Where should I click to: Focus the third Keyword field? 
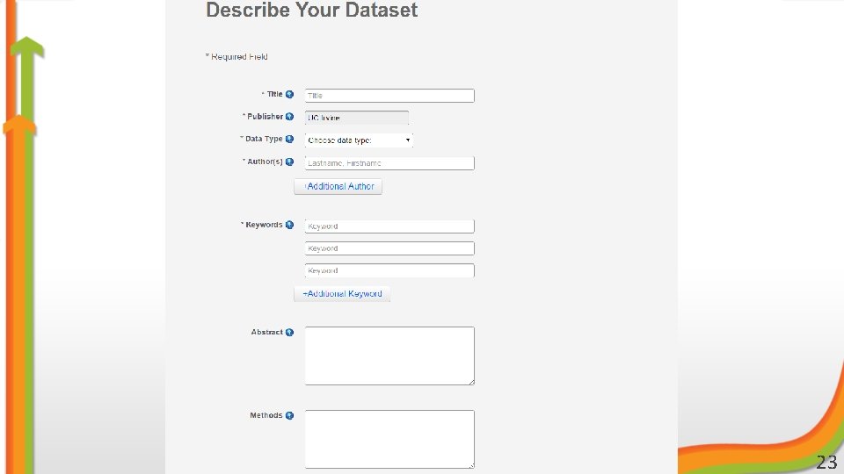[x=389, y=271]
